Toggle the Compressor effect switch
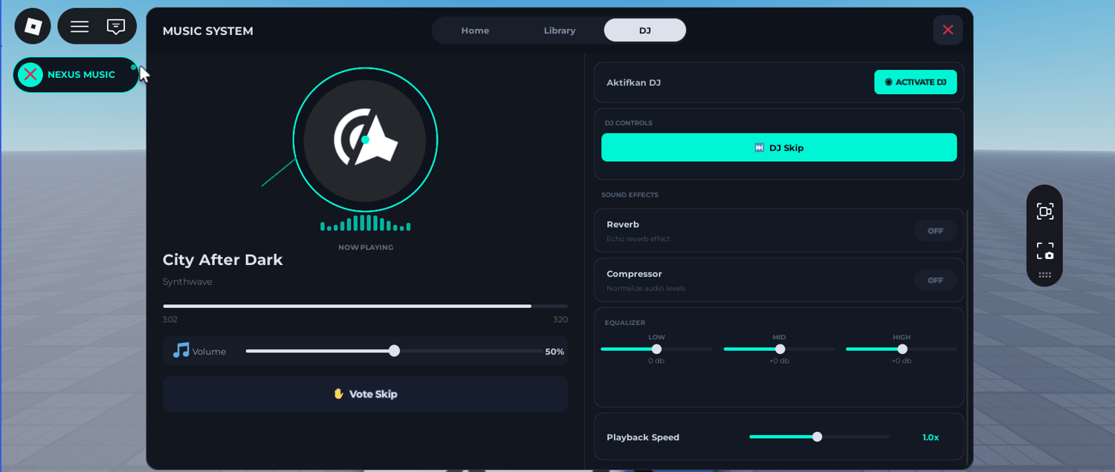 pyautogui.click(x=935, y=280)
